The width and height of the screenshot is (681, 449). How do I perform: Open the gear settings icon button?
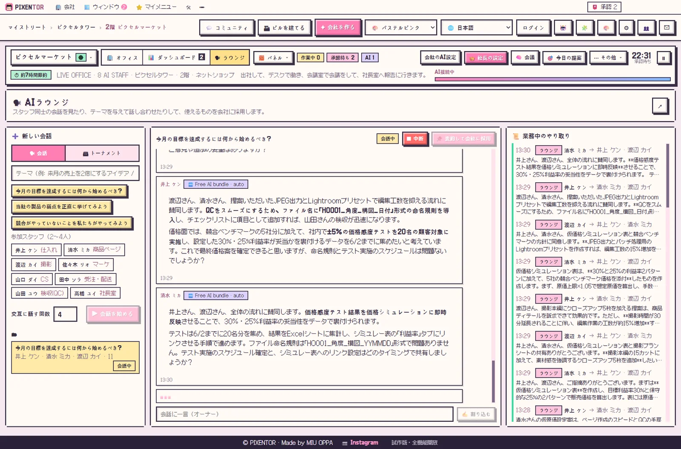pos(626,28)
